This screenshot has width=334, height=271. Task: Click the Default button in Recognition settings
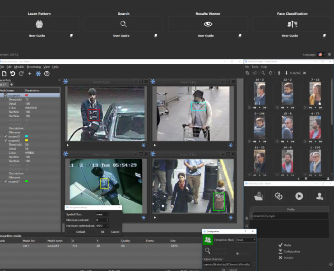coord(80,232)
